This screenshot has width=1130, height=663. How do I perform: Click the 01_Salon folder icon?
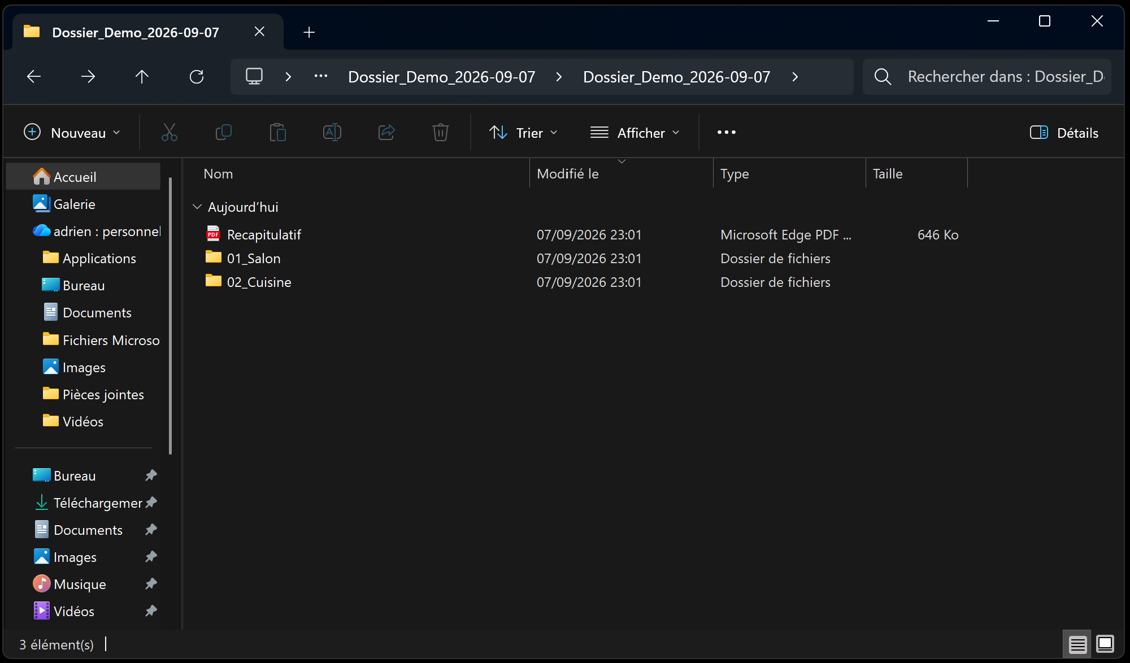pyautogui.click(x=213, y=257)
